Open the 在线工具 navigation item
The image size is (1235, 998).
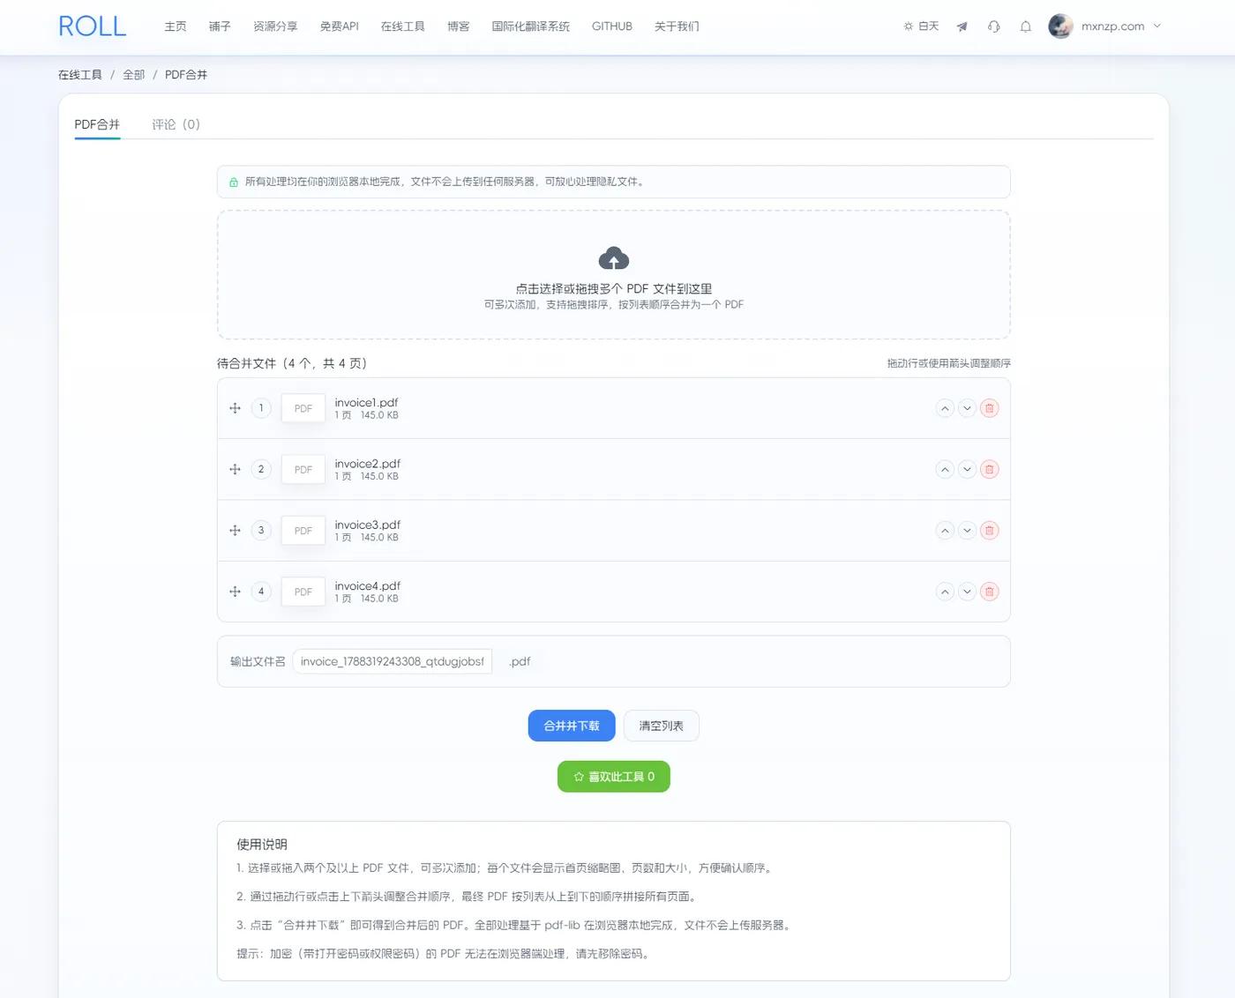click(x=403, y=26)
